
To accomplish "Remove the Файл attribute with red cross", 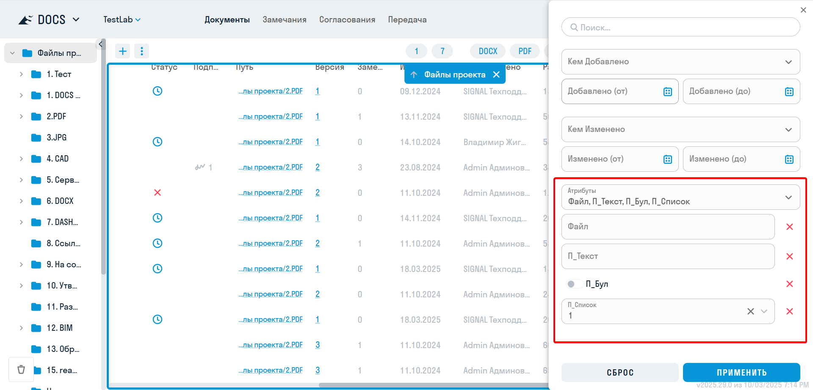I will (x=789, y=227).
